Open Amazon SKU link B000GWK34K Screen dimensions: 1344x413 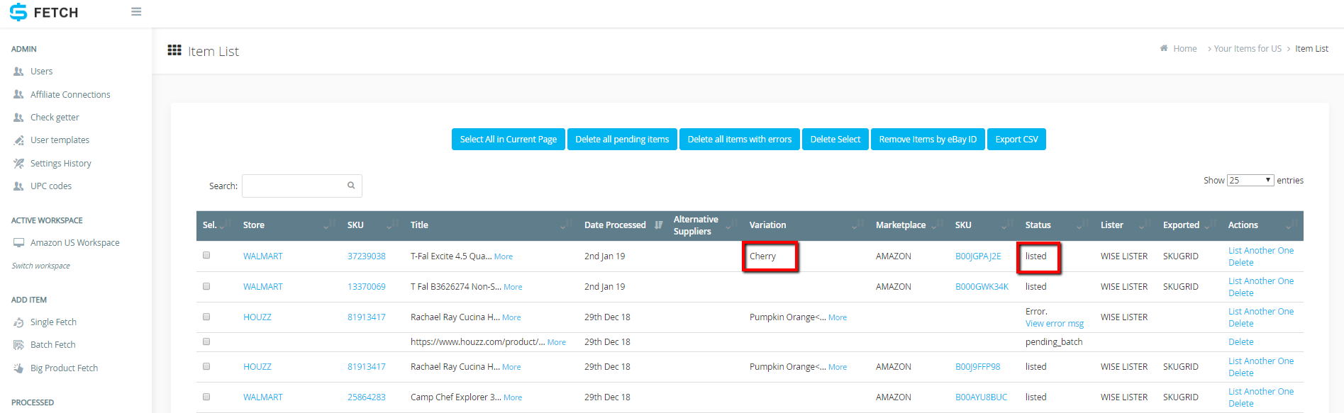[982, 287]
